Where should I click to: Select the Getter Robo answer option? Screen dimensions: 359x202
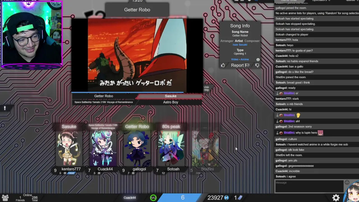(104, 96)
